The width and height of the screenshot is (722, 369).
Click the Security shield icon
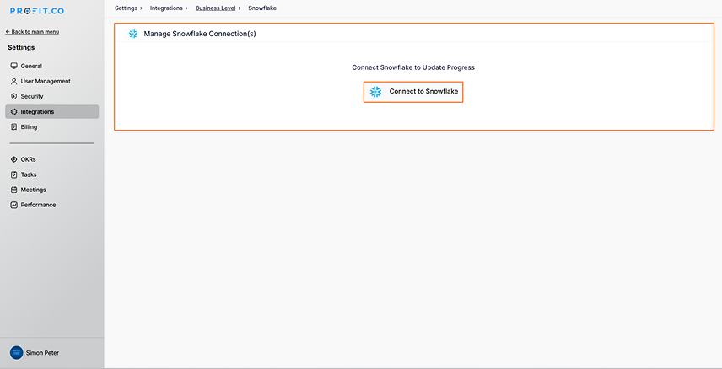click(13, 96)
